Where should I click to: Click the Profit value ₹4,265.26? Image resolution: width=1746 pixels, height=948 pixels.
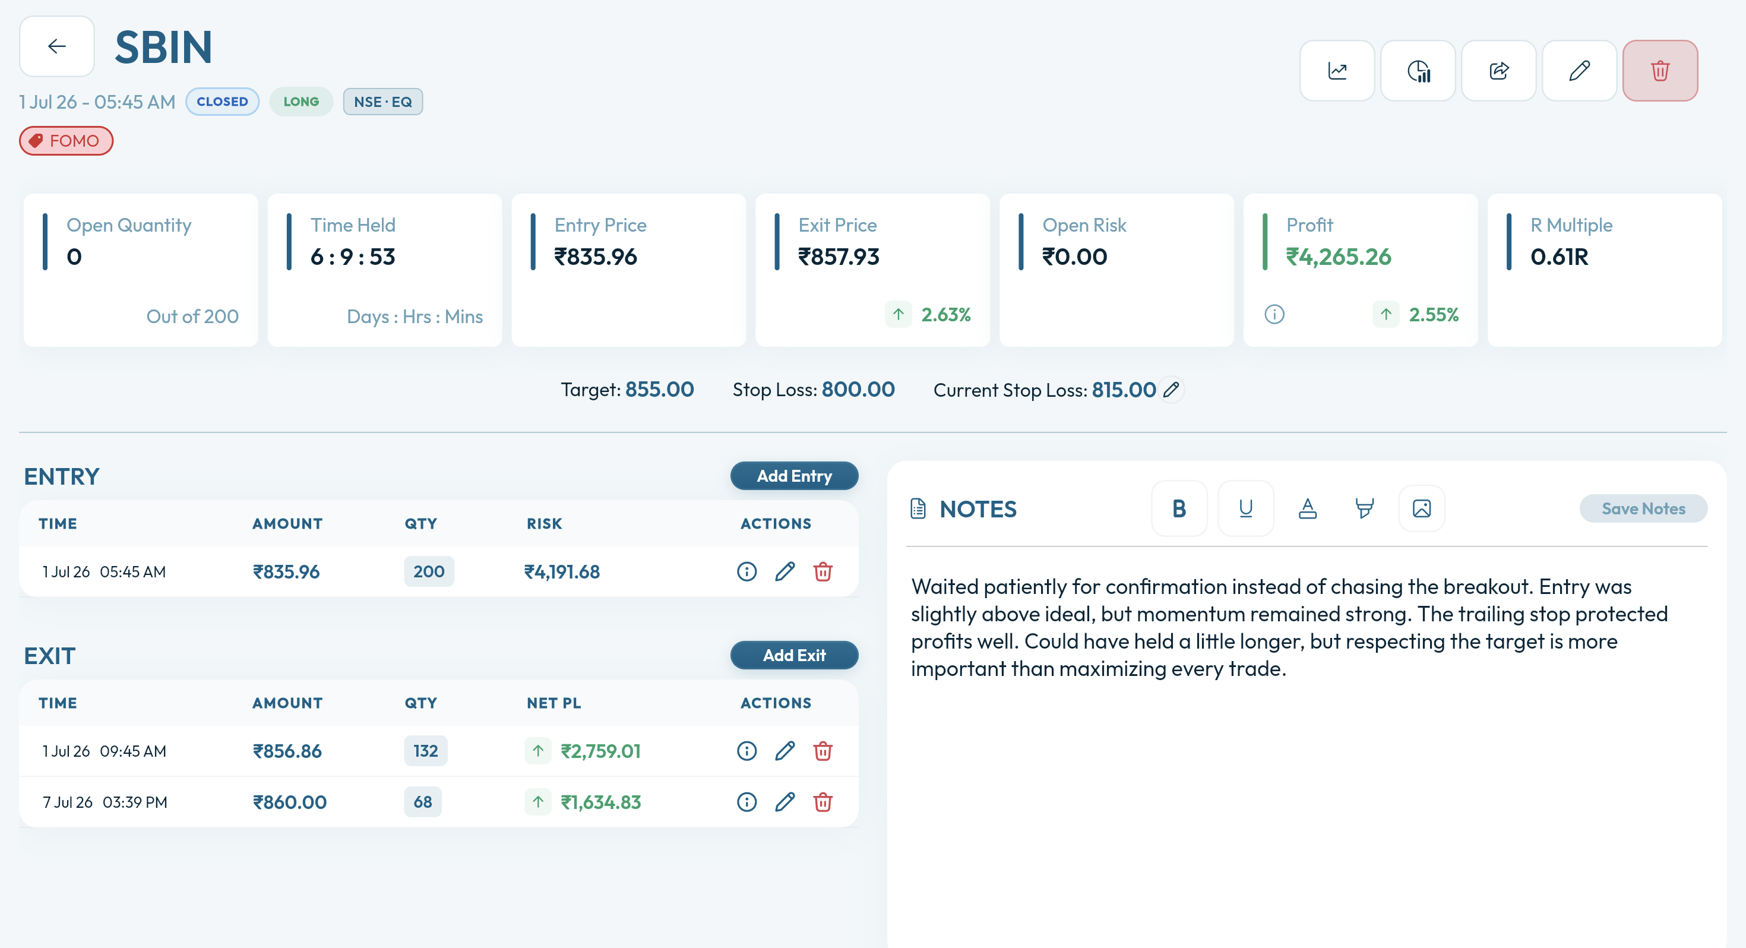[x=1338, y=257]
